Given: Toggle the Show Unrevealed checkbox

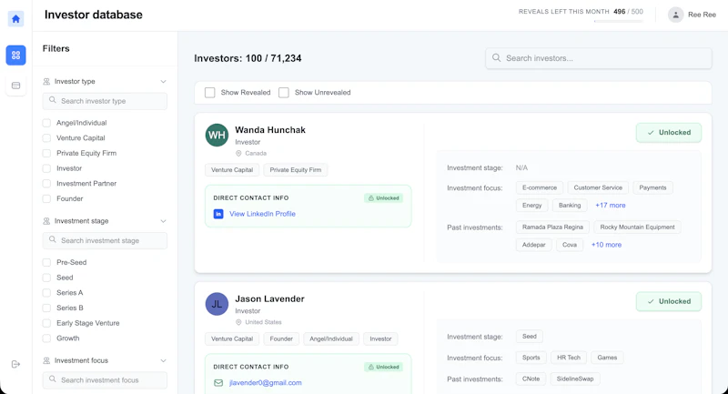Looking at the screenshot, I should click(x=284, y=92).
